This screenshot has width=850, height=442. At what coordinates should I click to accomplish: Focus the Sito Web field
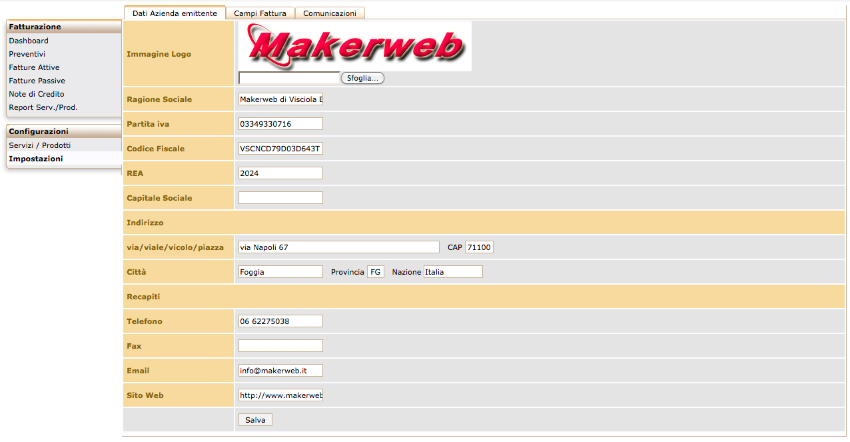tap(280, 395)
